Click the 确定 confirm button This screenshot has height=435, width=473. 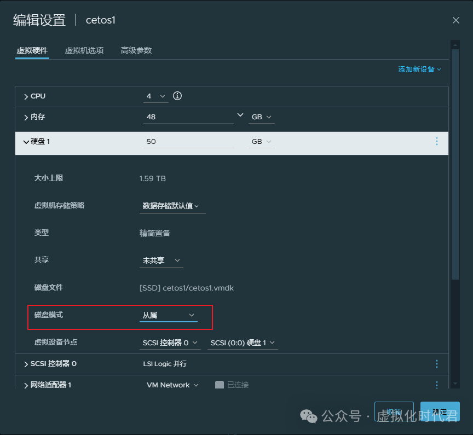coord(440,411)
